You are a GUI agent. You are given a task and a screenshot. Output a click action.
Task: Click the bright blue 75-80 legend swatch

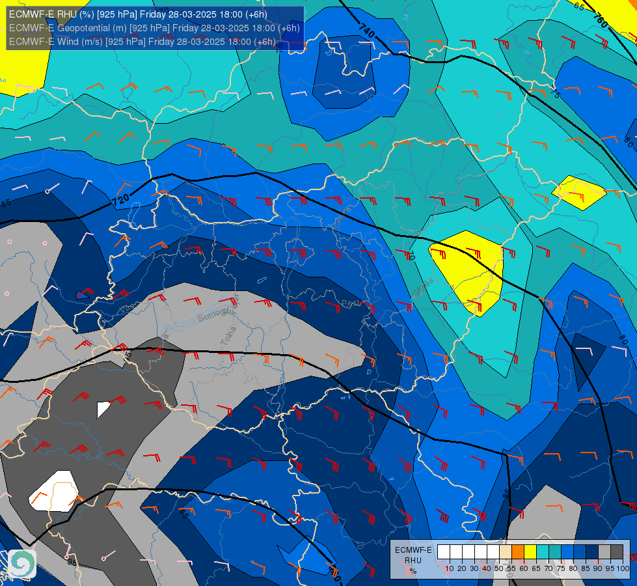(567, 552)
